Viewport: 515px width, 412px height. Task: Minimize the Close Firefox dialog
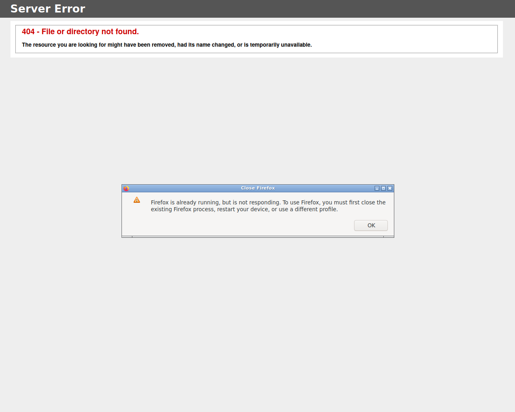pos(377,188)
